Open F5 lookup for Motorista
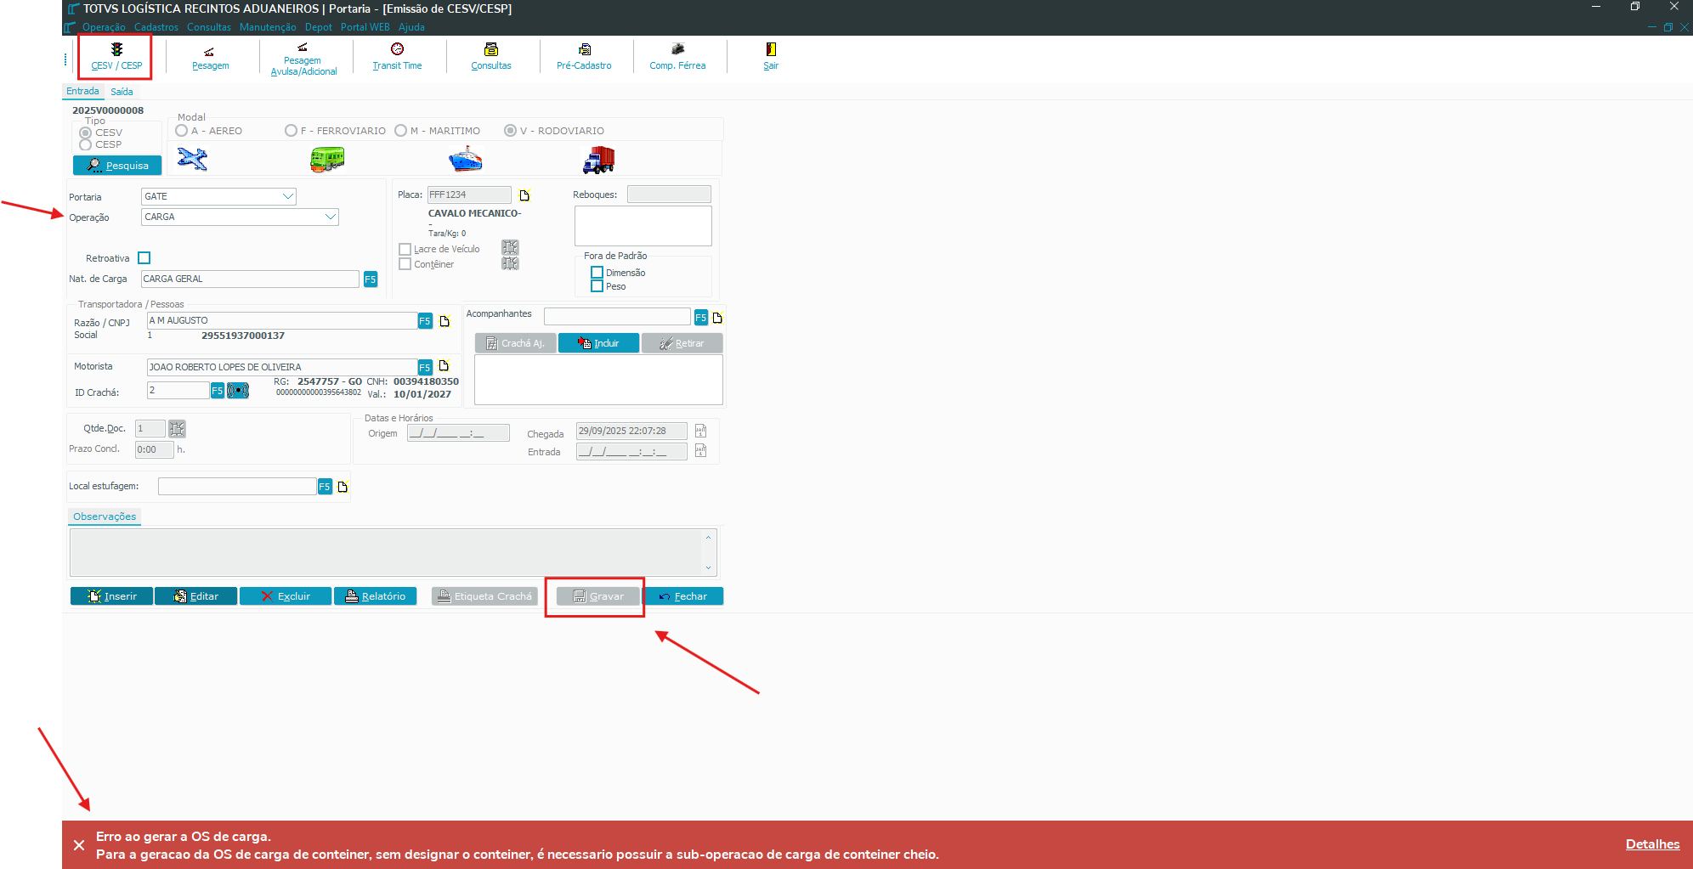1693x869 pixels. (x=425, y=367)
